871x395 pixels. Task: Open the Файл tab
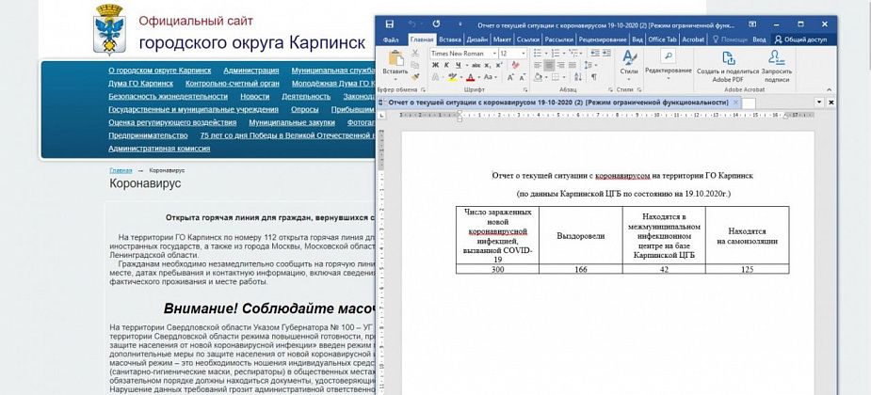[x=391, y=39]
